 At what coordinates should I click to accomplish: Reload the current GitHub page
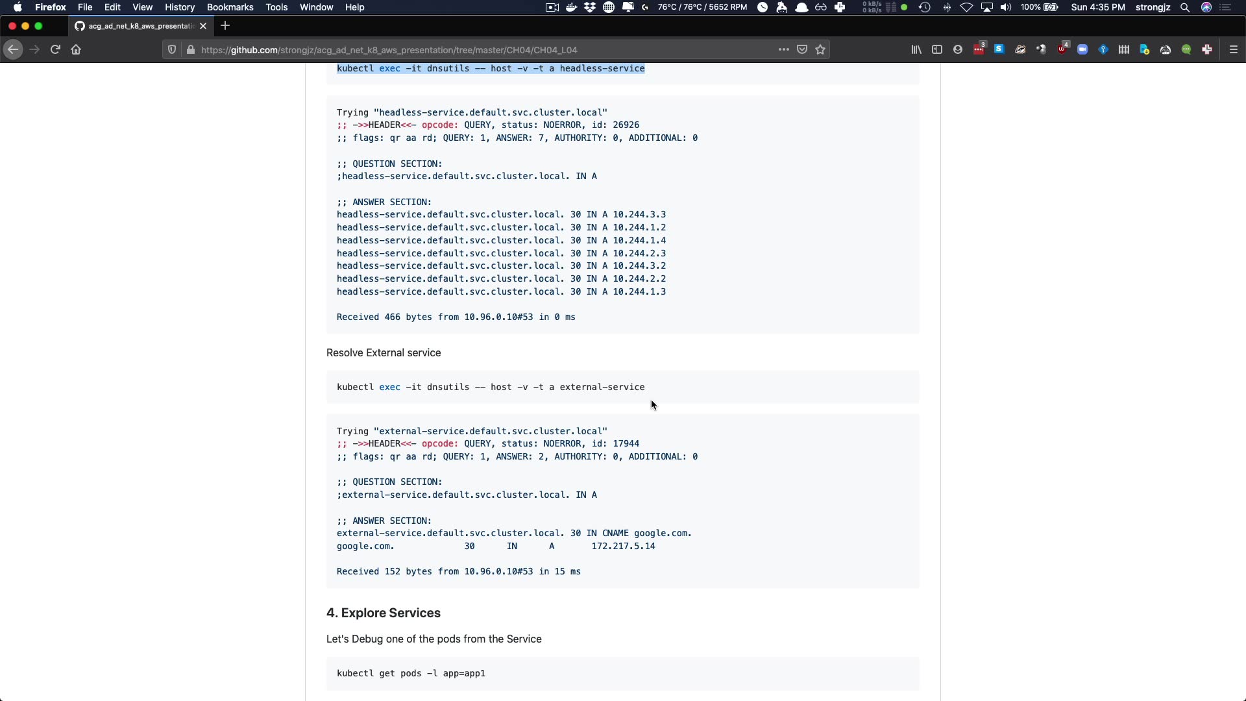click(x=55, y=49)
